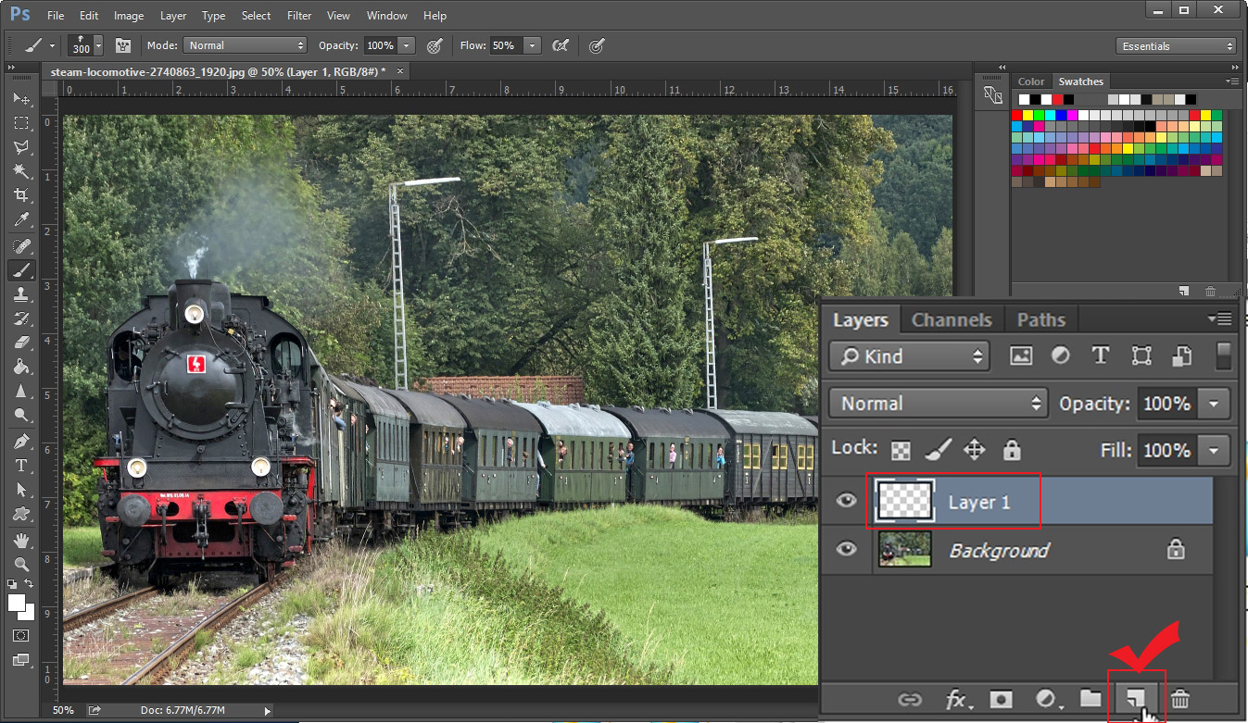
Task: Filter layers for shape layers
Action: 1141,356
